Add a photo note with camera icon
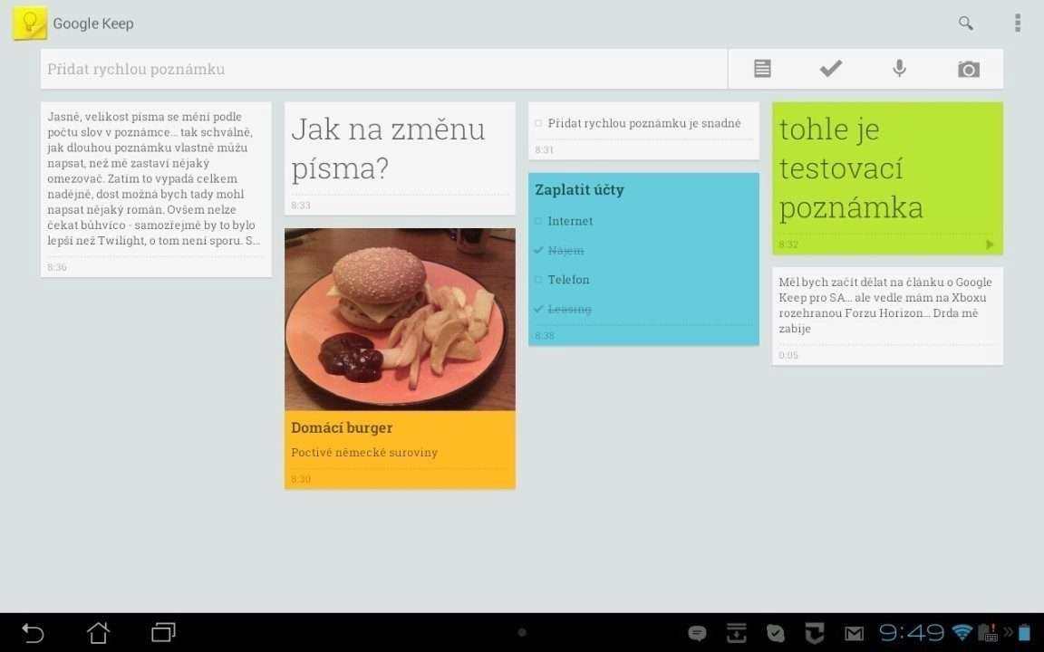The image size is (1044, 652). point(969,69)
